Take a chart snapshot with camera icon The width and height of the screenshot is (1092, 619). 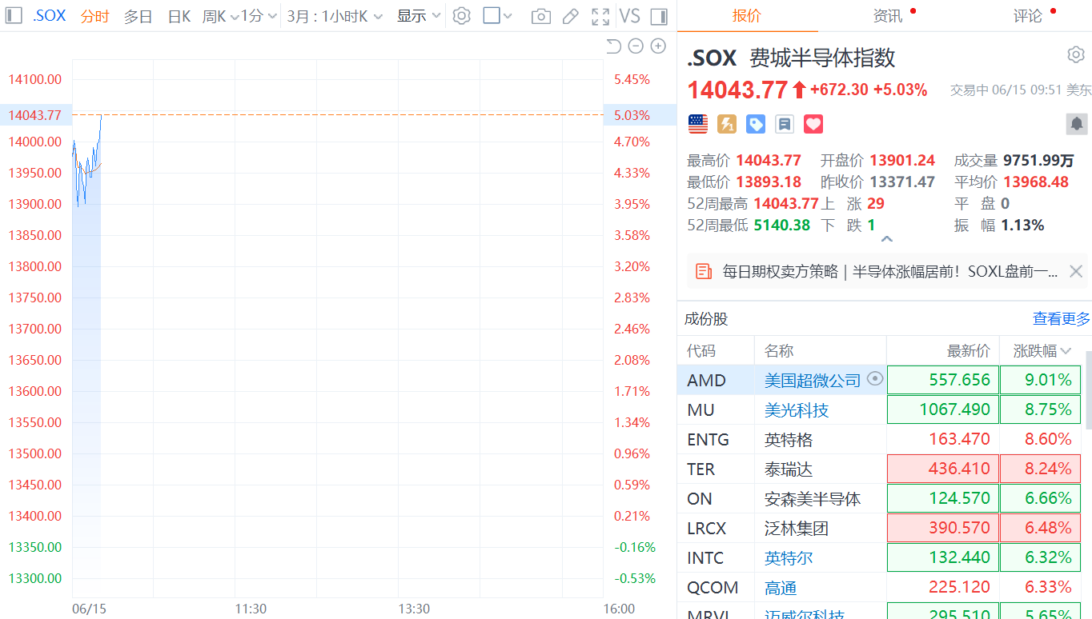coord(541,16)
